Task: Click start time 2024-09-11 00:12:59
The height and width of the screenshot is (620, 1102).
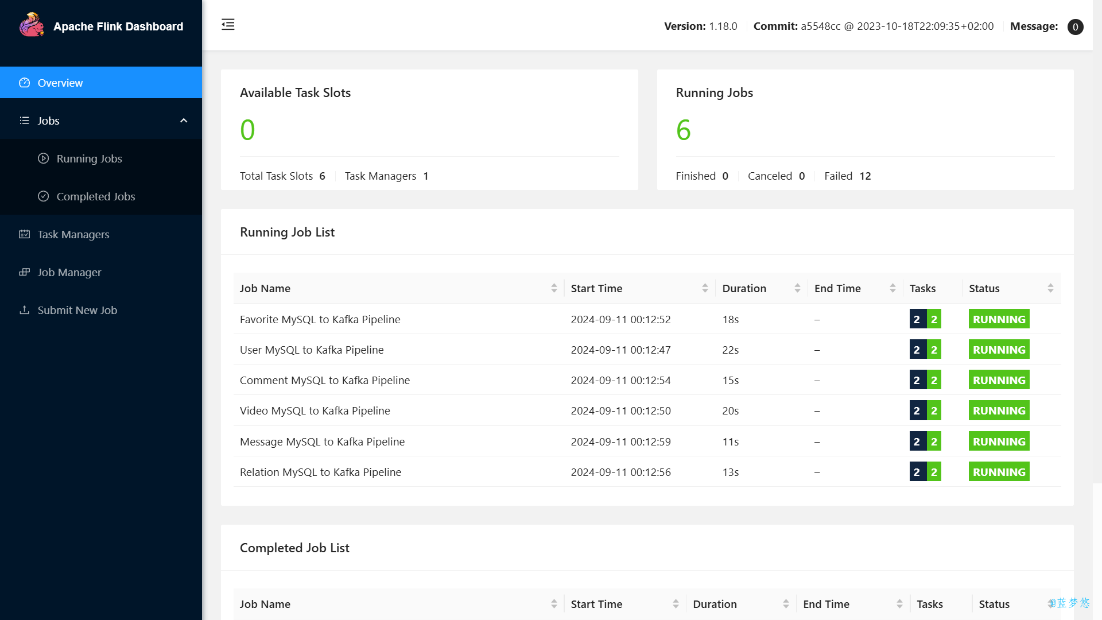Action: tap(620, 441)
